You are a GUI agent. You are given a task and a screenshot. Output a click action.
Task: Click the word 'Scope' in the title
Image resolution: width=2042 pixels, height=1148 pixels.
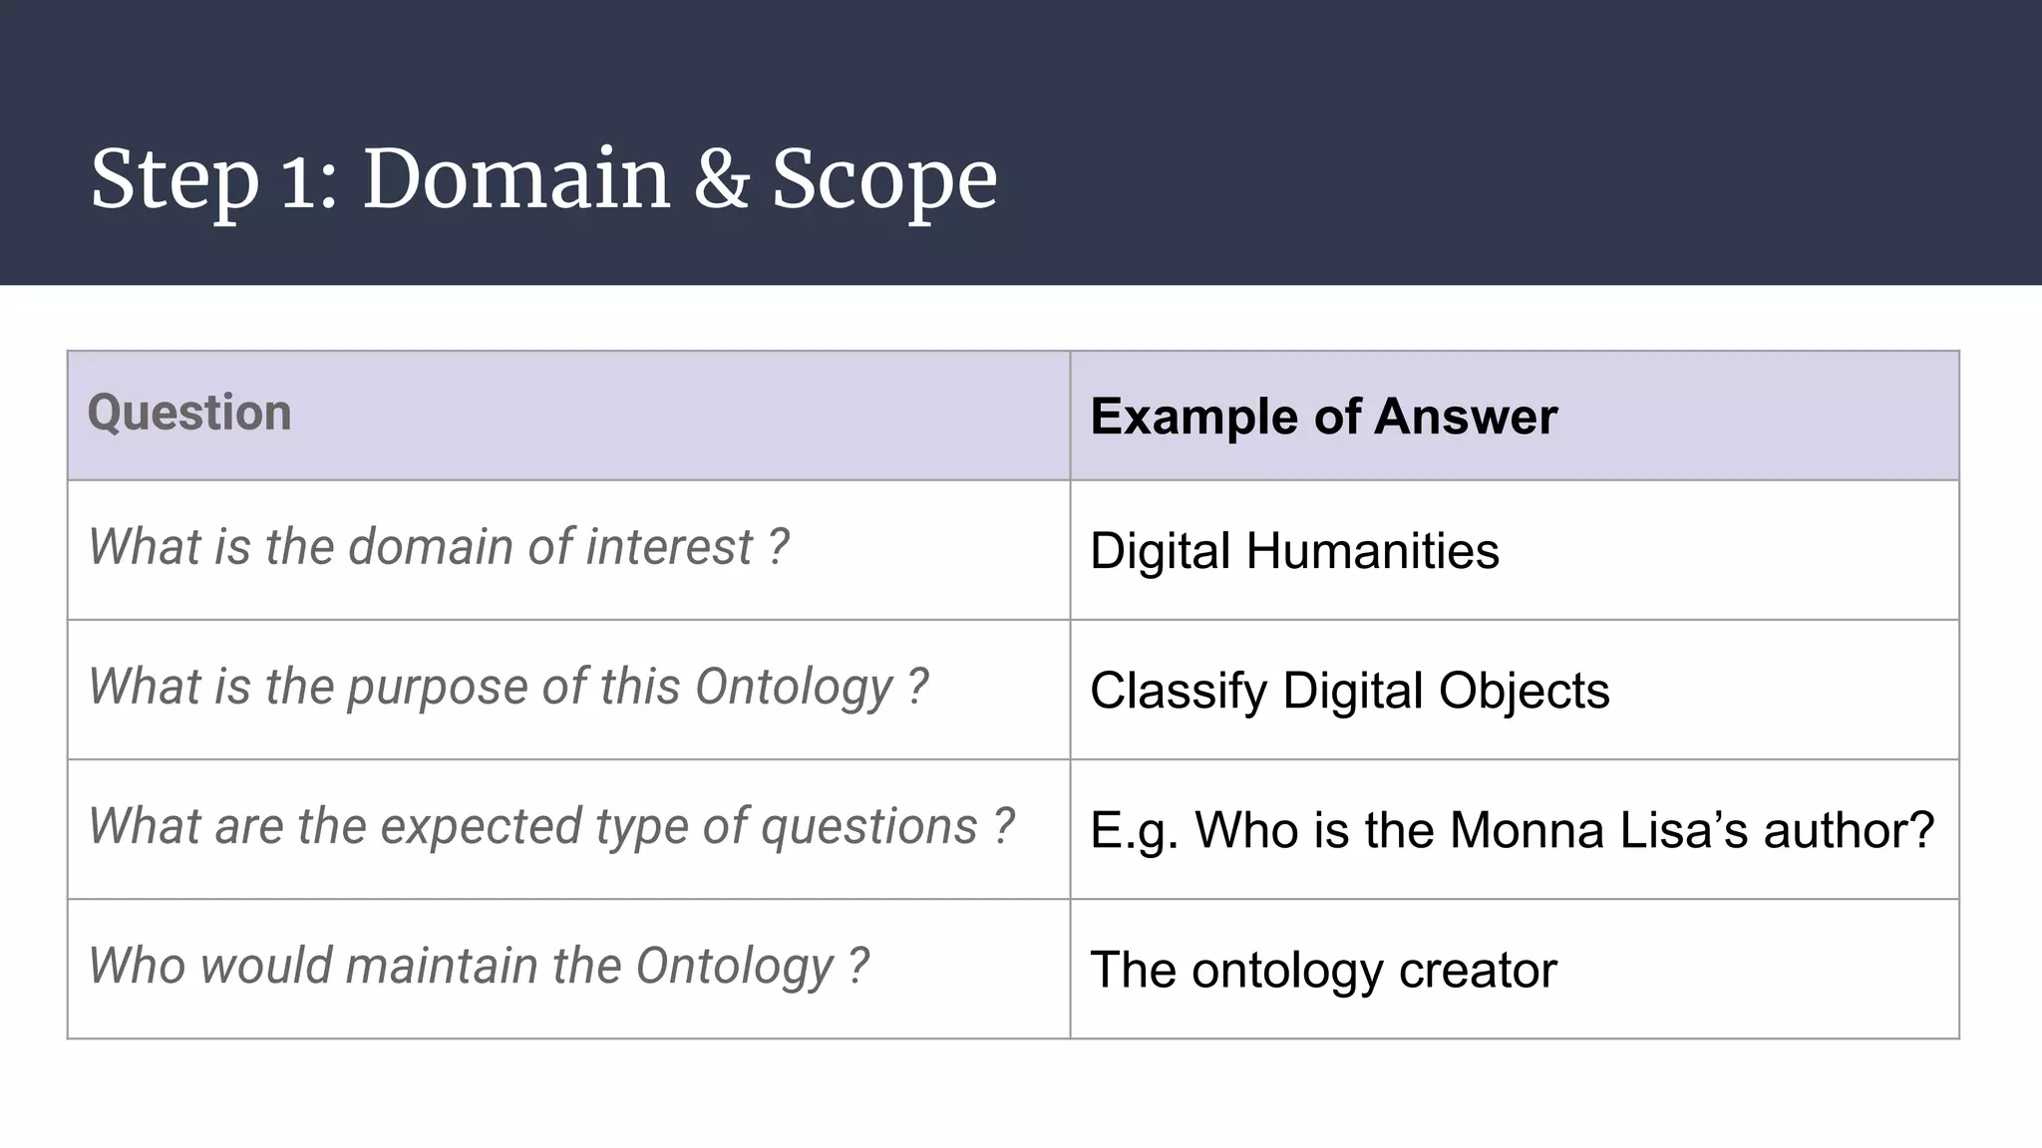[884, 179]
